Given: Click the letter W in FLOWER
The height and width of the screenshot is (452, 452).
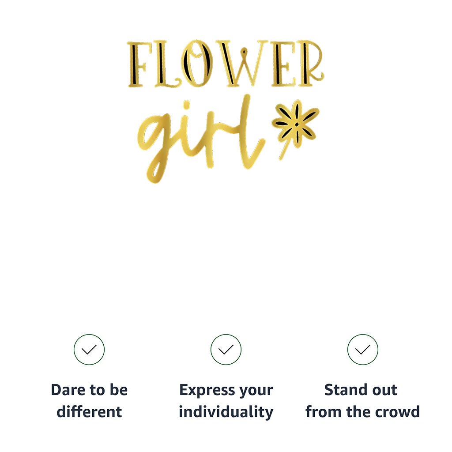Looking at the screenshot, I should tap(241, 64).
